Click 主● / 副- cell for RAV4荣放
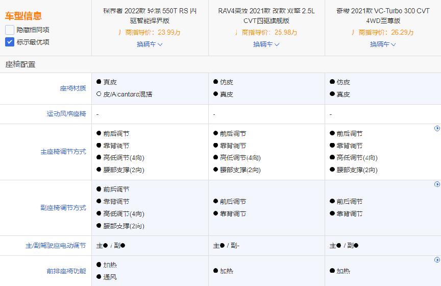441x286 pixels. 226,246
